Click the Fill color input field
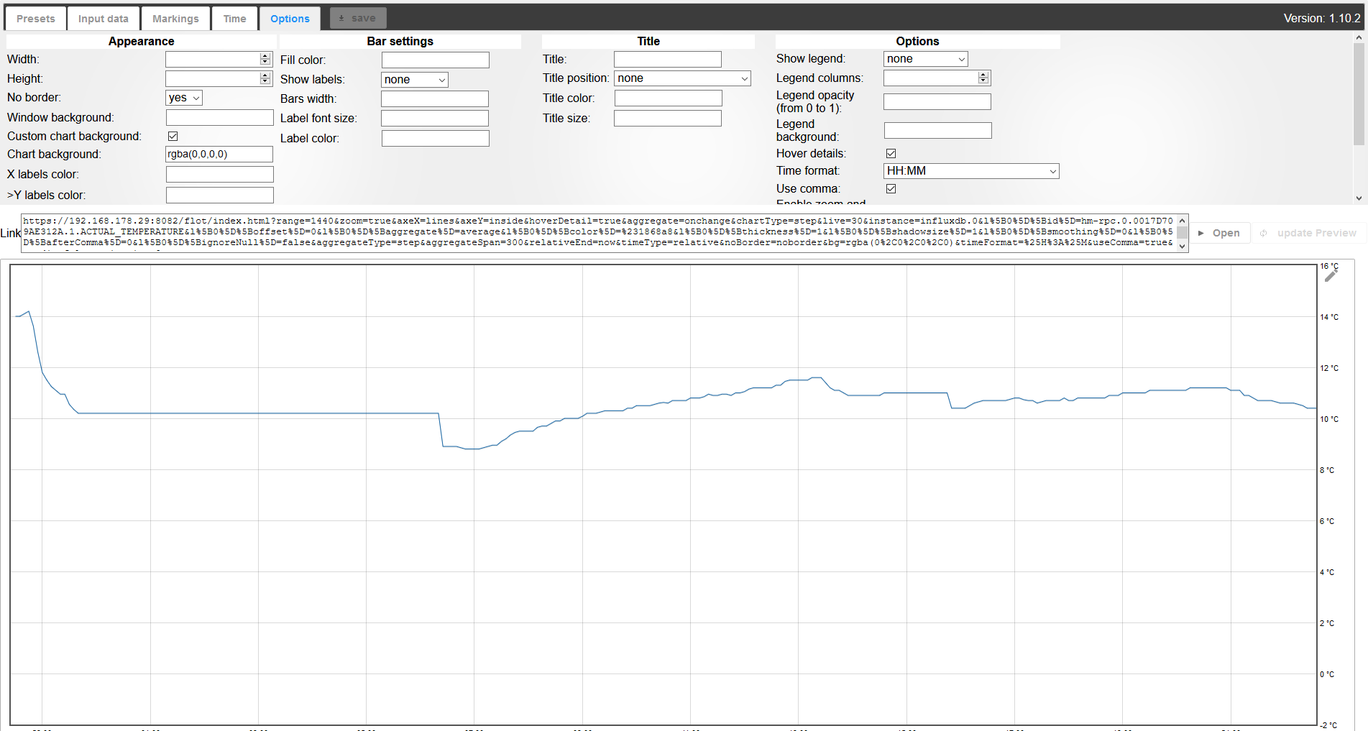 (x=436, y=60)
